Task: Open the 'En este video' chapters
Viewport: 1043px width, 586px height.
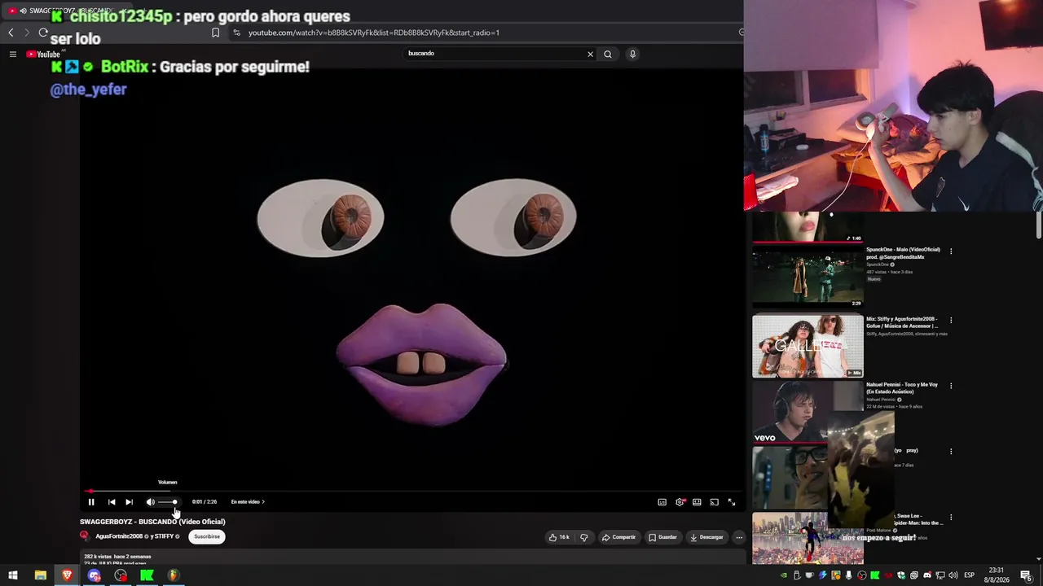Action: (x=248, y=502)
